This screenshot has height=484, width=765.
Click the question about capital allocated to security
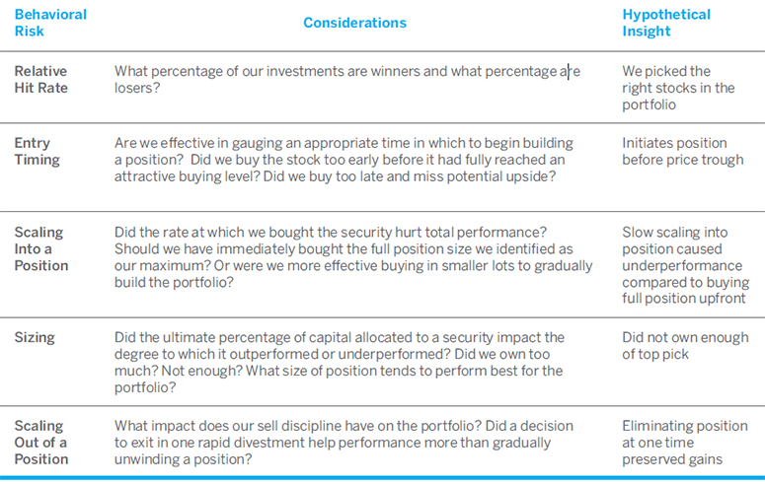click(340, 338)
